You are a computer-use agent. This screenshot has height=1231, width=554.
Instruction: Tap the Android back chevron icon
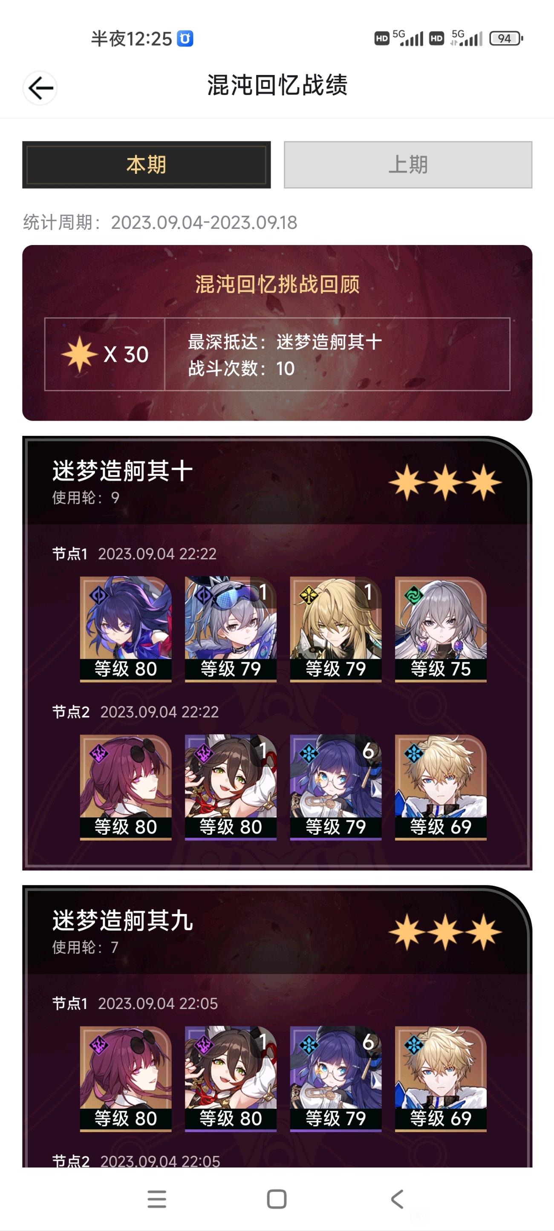click(397, 1199)
